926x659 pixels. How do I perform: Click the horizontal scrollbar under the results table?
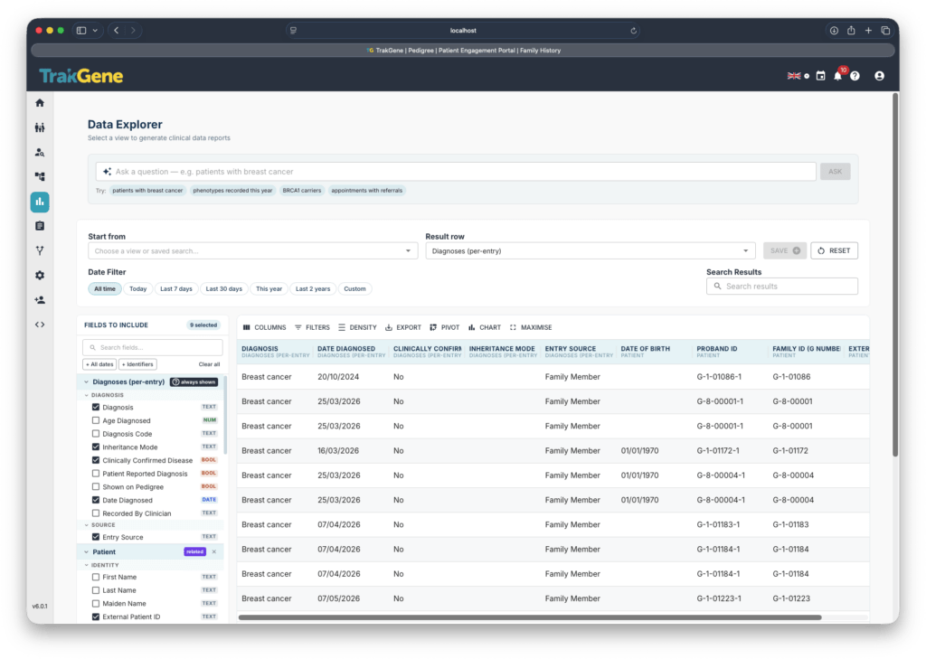coord(529,617)
